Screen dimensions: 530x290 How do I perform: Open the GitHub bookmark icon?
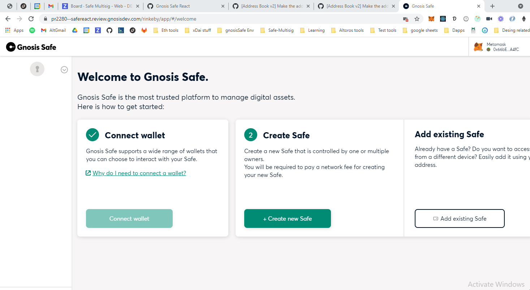point(109,30)
